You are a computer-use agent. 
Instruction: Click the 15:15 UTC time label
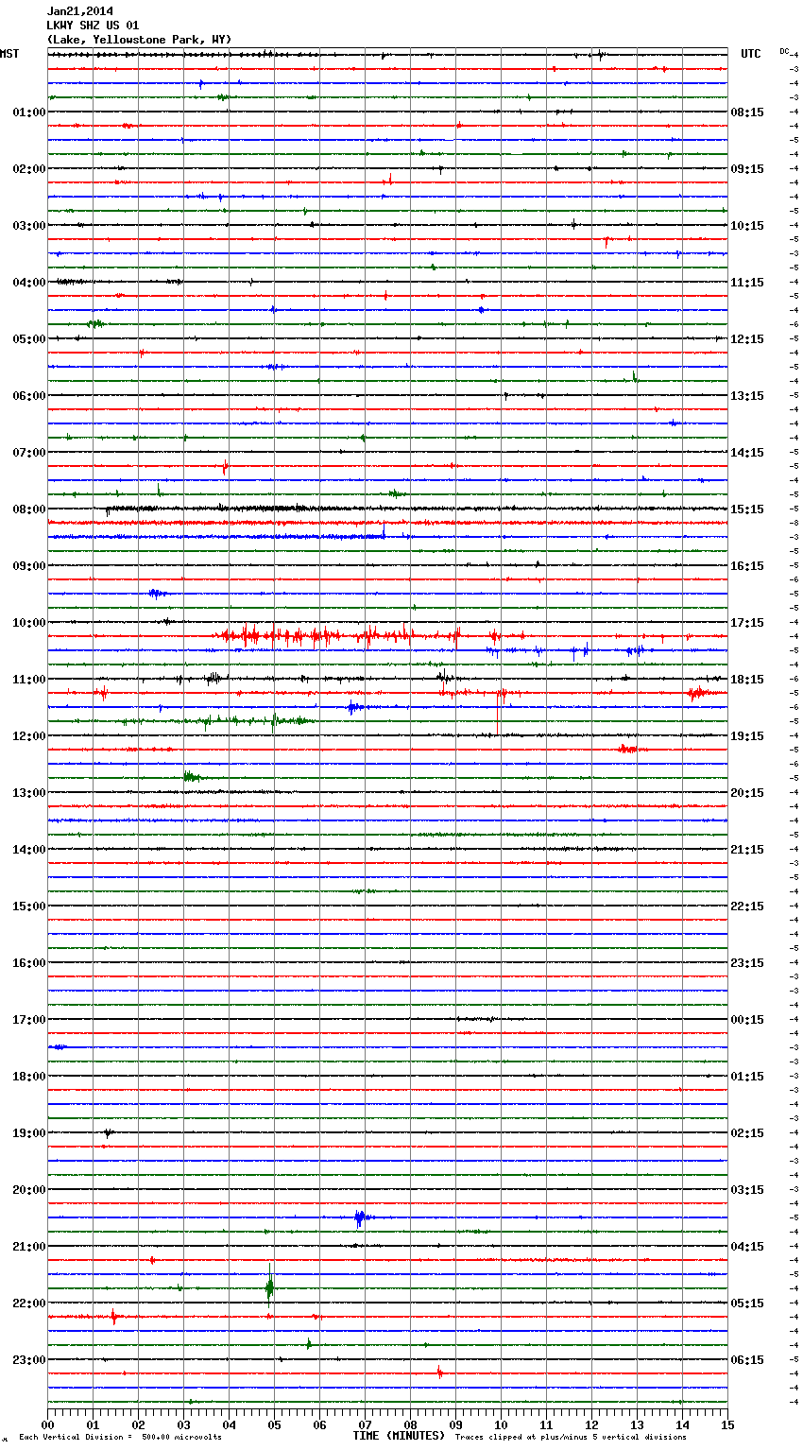[747, 509]
